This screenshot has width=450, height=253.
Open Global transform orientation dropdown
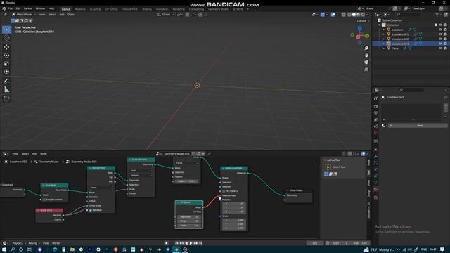[x=166, y=14]
